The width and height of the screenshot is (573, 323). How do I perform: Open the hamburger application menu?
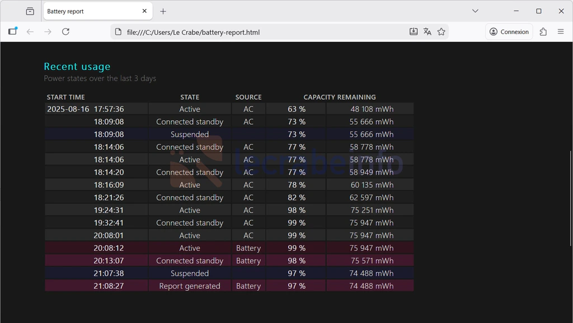(561, 32)
